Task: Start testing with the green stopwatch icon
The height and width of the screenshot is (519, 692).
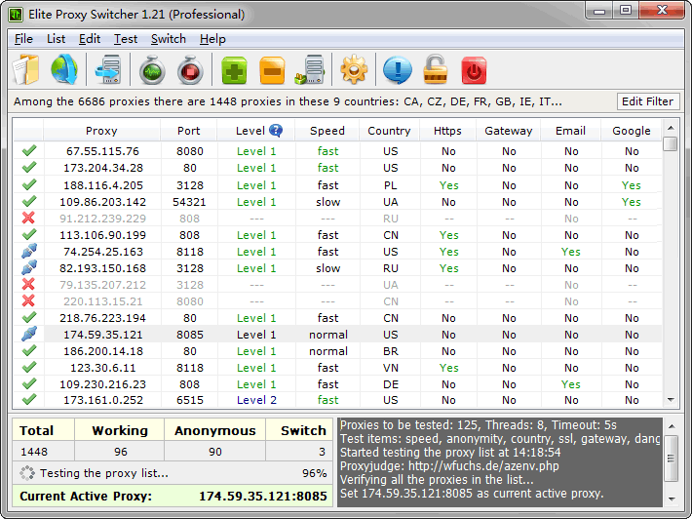Action: [152, 69]
